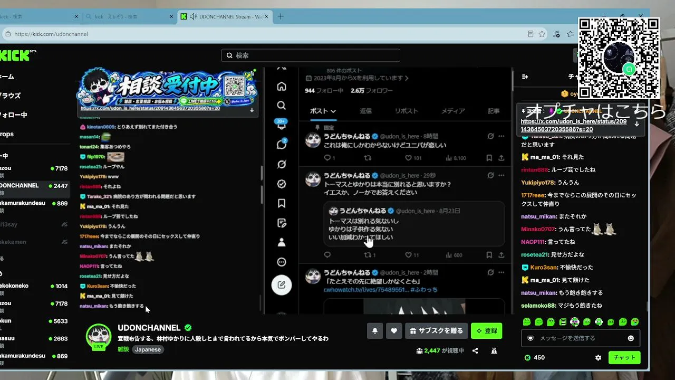Open Home in the X sidebar
The image size is (675, 380).
pos(282,86)
